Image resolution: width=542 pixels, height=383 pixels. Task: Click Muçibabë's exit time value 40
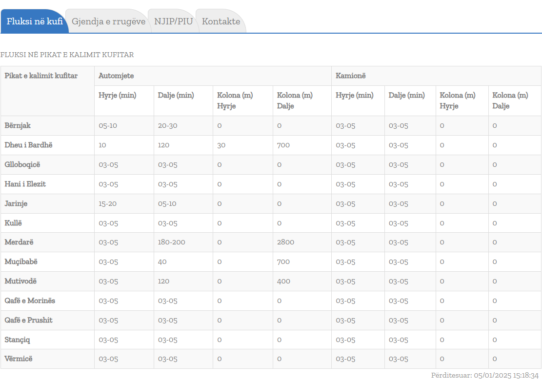pos(162,262)
